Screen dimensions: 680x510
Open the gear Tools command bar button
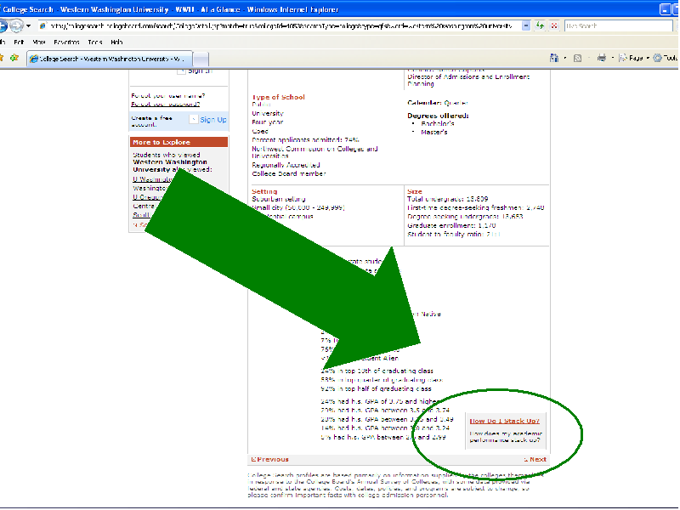[666, 58]
